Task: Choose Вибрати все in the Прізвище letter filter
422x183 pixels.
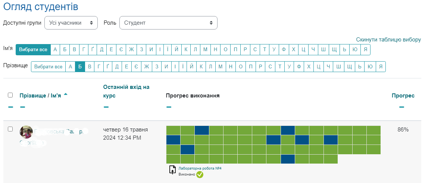Action: (48, 67)
